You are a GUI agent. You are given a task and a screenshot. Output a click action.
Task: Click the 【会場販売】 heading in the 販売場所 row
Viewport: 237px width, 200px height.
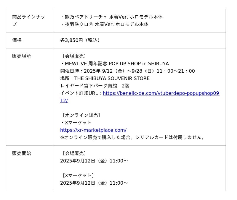point(74,56)
